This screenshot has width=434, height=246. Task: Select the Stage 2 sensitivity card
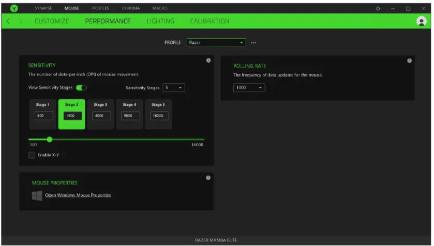[x=72, y=114]
